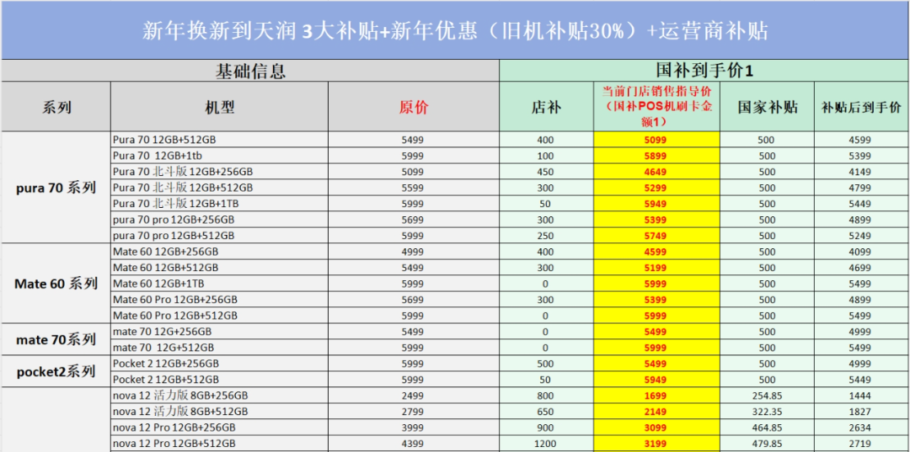910x452 pixels.
Task: Click nova 12 Pro 12GB+256GB model cell
Action: click(x=219, y=428)
